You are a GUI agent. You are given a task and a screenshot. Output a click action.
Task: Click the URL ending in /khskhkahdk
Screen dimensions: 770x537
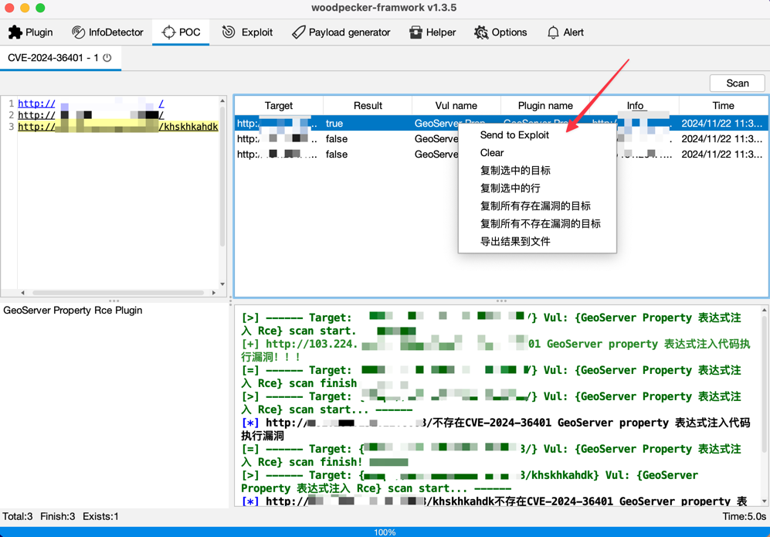coord(118,127)
